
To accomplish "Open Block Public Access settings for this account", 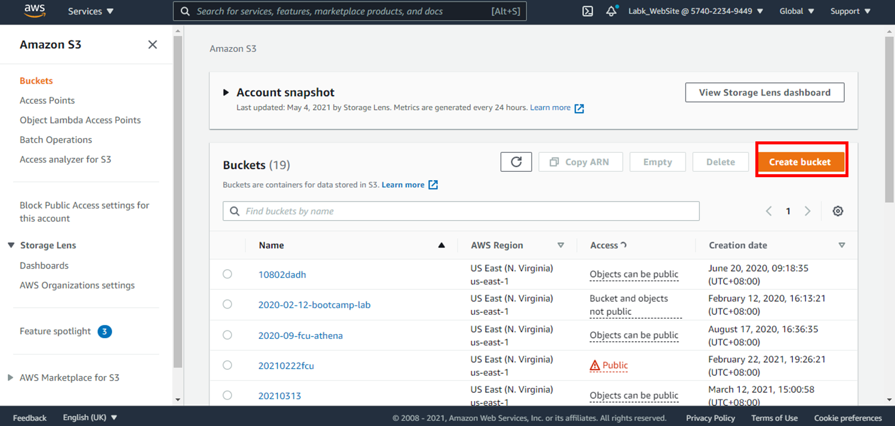I will (x=84, y=212).
